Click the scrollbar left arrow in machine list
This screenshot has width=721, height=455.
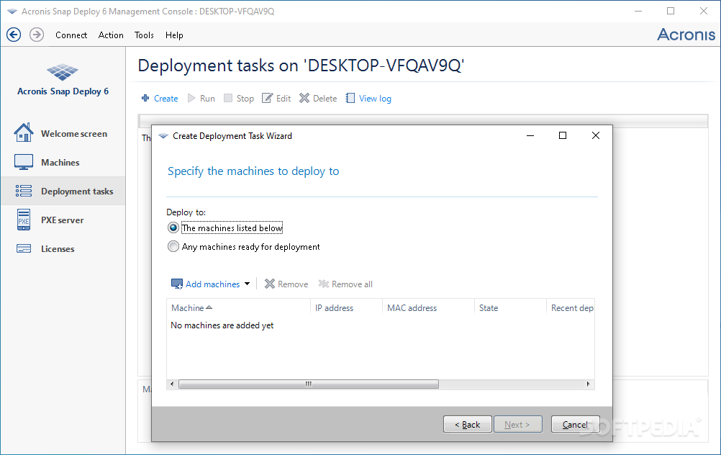pyautogui.click(x=172, y=384)
